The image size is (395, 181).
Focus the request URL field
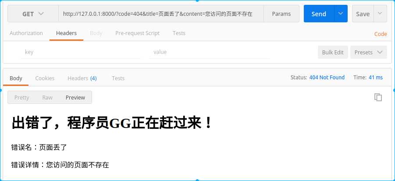[161, 14]
